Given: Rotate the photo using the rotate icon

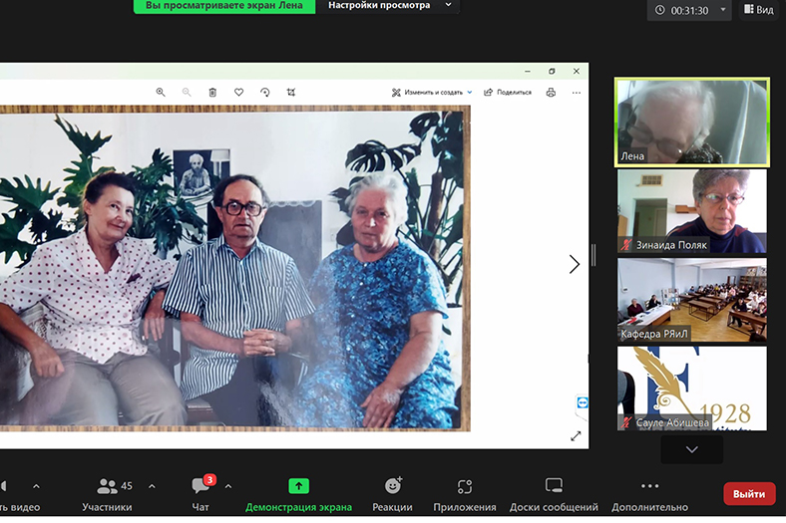Looking at the screenshot, I should tap(265, 92).
